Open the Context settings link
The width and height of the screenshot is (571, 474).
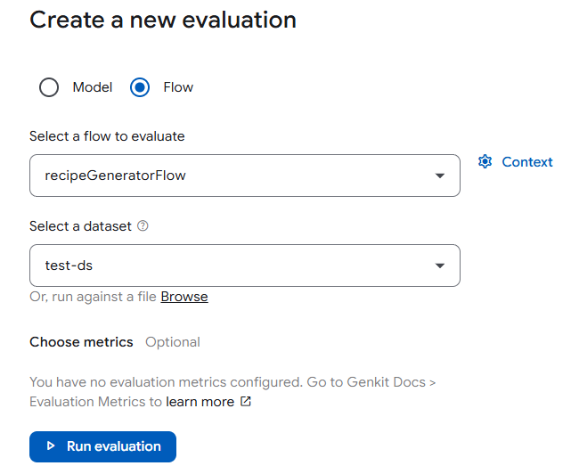point(526,162)
